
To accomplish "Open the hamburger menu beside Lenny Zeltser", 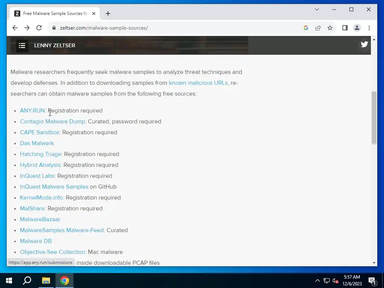I will click(x=22, y=45).
